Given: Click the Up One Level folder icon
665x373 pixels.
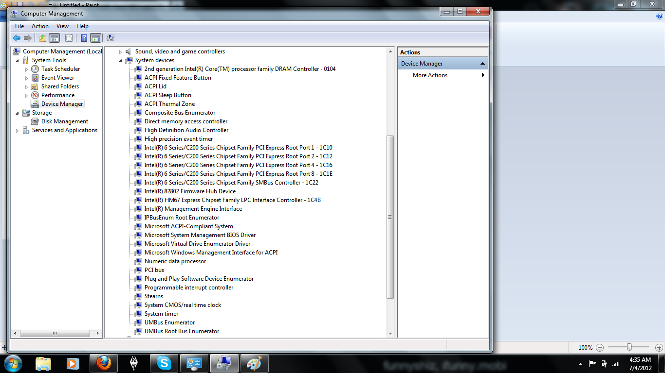Looking at the screenshot, I should pyautogui.click(x=43, y=38).
